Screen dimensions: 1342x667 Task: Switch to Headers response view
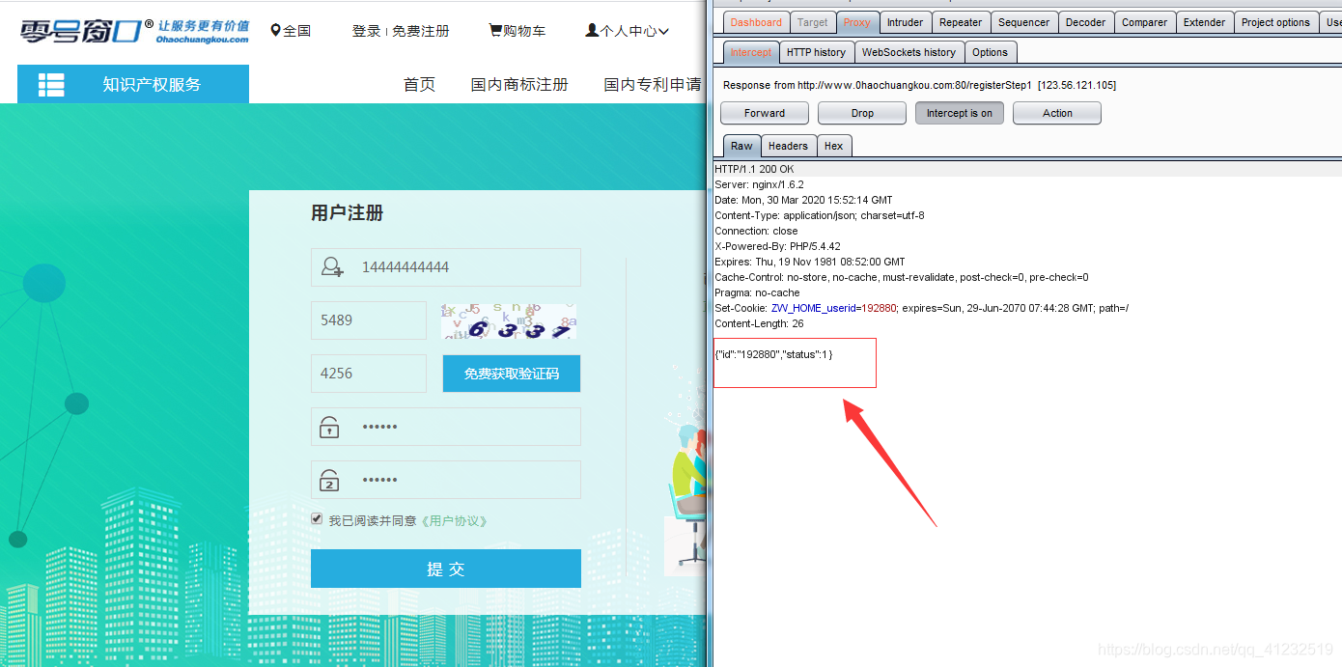(x=788, y=146)
